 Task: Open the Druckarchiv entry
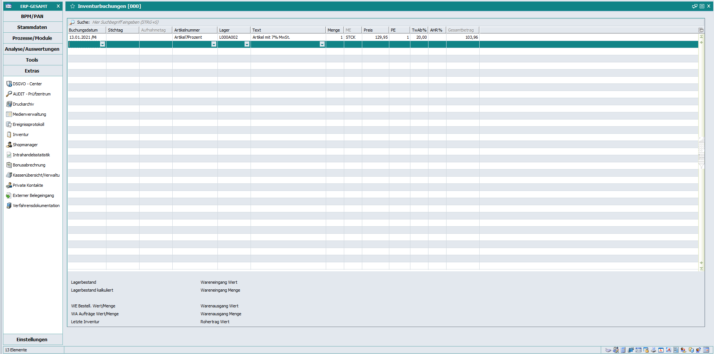coord(23,104)
